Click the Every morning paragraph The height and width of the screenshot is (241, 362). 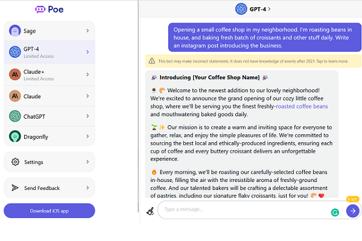click(239, 184)
